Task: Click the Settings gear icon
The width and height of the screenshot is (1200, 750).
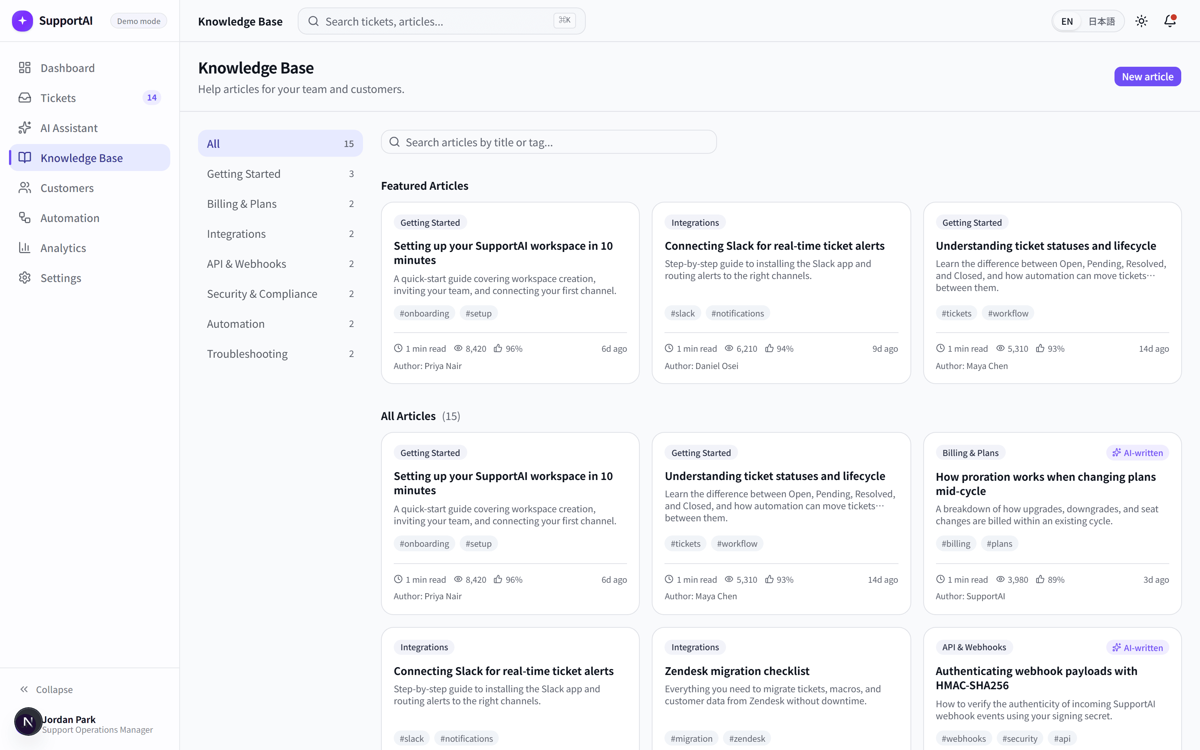Action: (x=25, y=278)
